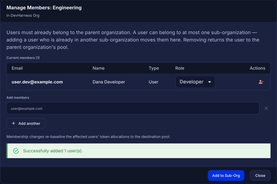277x184 pixels.
Task: Focus the user@example.com email field
Action: [133, 108]
